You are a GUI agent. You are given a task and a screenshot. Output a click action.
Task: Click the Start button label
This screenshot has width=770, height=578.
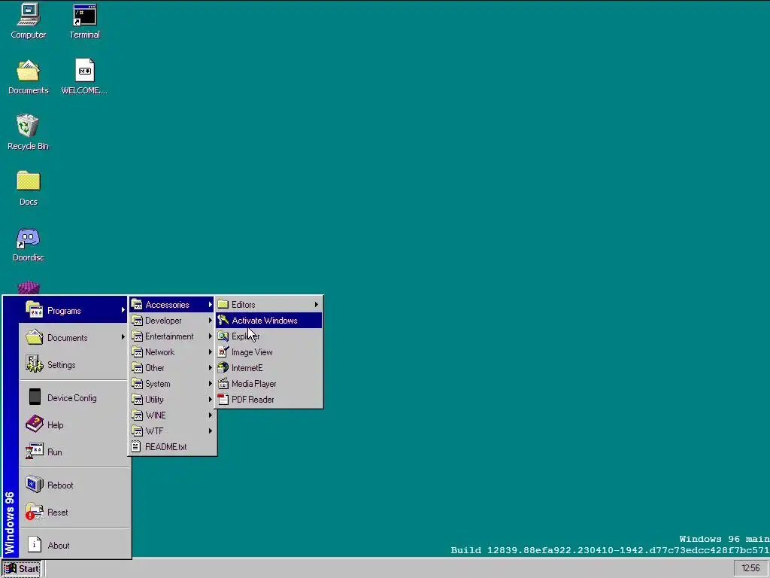29,569
